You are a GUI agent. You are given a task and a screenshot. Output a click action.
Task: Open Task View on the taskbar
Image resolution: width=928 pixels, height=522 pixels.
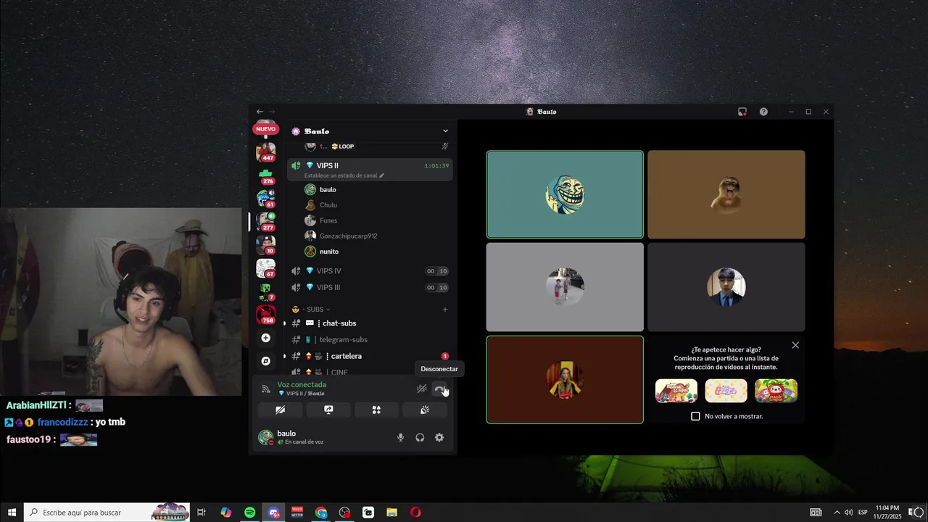tap(202, 513)
